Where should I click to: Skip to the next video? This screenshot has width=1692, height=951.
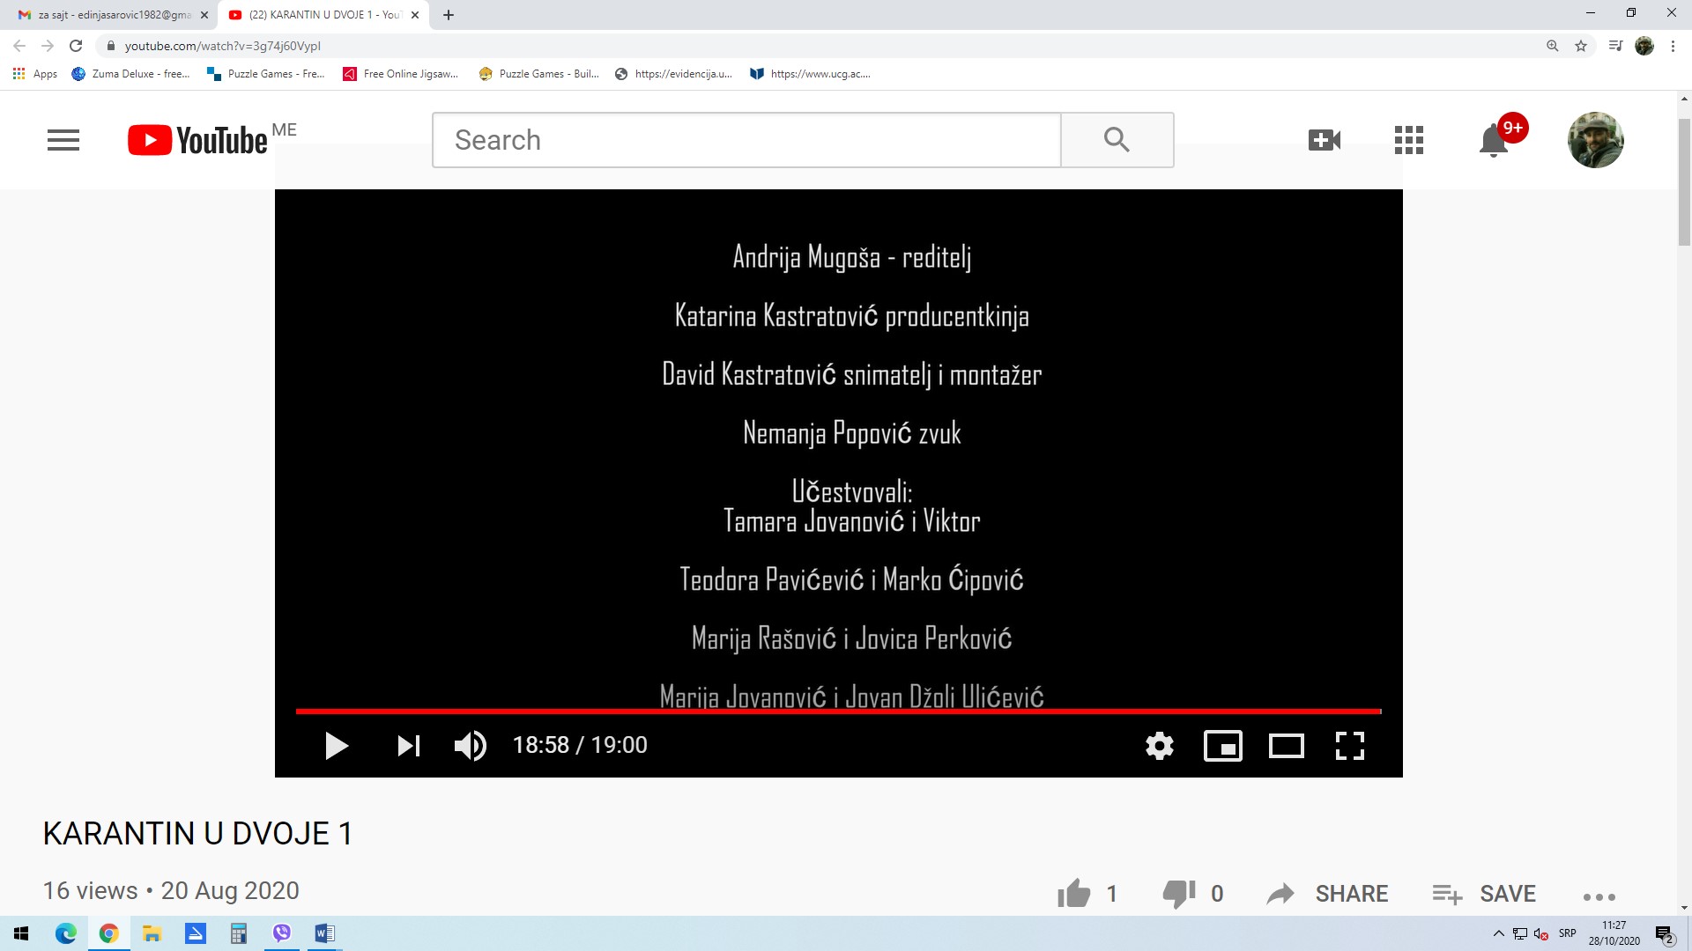click(x=408, y=746)
